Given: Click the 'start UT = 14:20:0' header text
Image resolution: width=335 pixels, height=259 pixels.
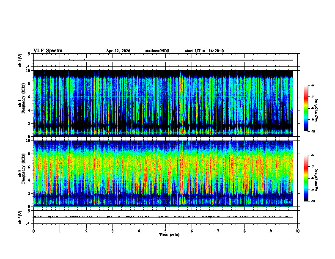Looking at the screenshot, I should 204,51.
